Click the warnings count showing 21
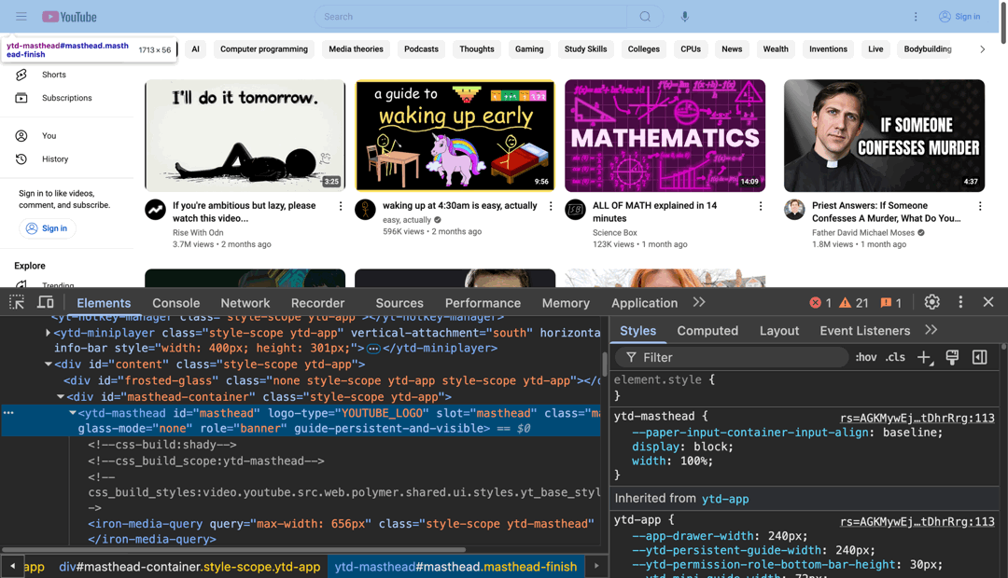 (x=854, y=302)
